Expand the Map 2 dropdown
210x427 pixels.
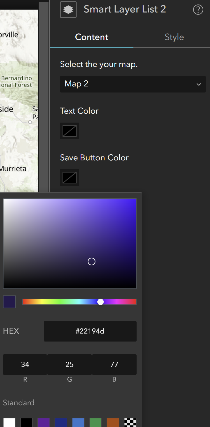click(133, 84)
